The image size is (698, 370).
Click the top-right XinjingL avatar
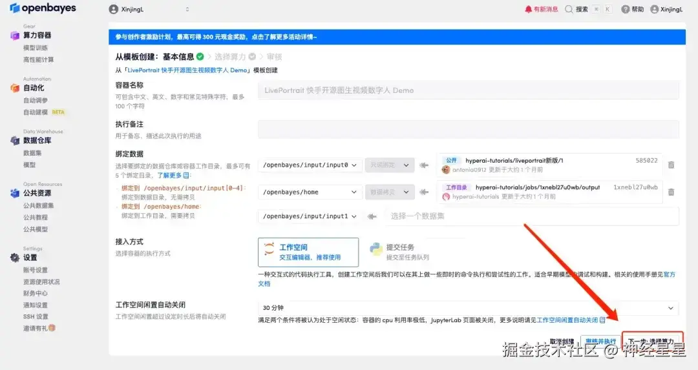pyautogui.click(x=654, y=9)
